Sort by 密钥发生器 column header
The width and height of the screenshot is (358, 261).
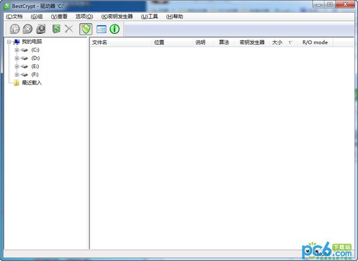252,42
